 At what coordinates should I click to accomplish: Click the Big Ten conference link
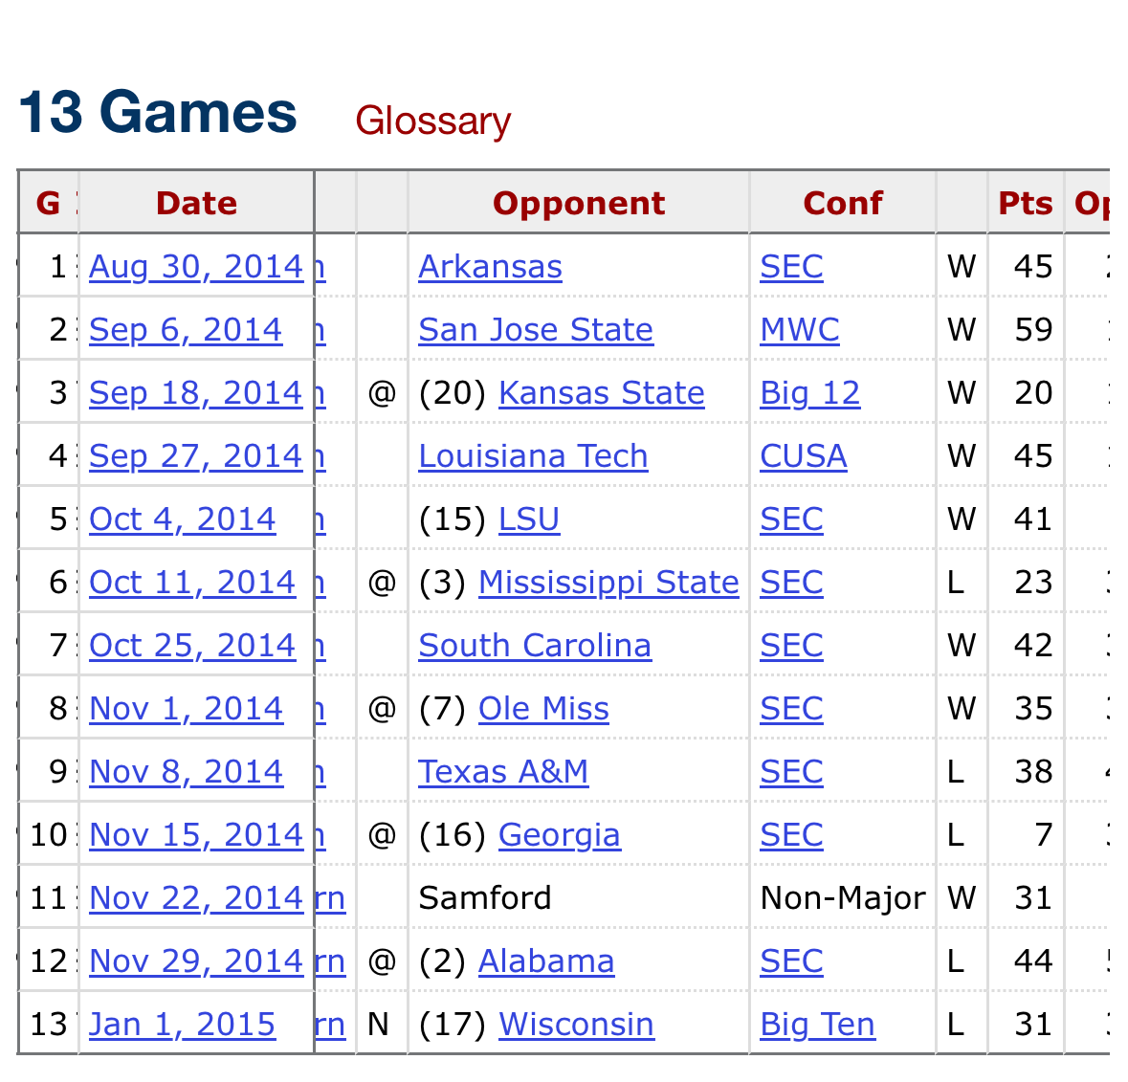[x=818, y=1025]
